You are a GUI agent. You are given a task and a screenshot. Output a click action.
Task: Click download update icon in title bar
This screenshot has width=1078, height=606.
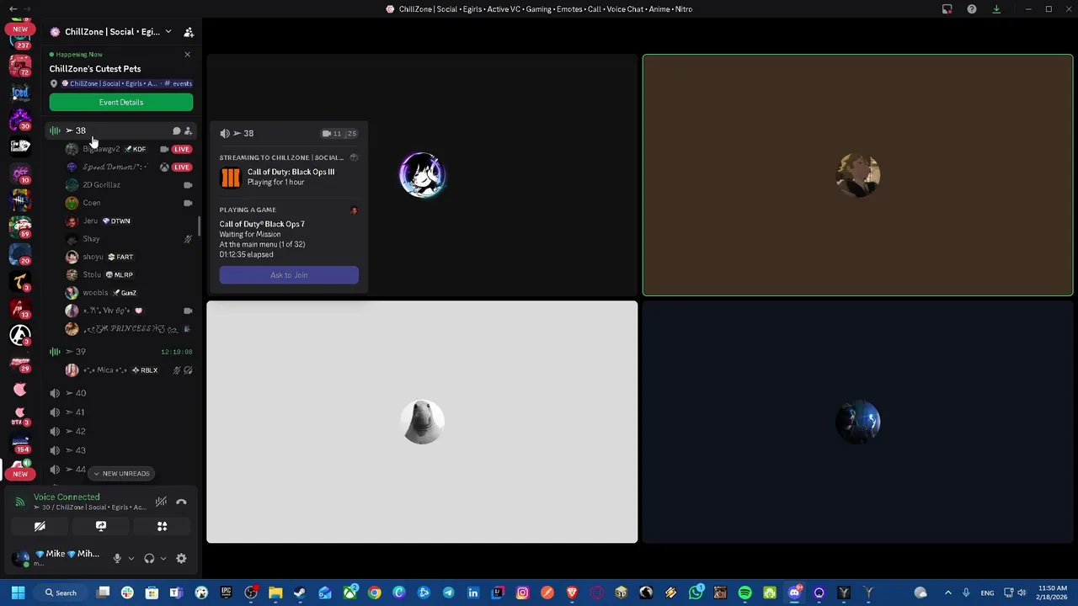tap(996, 9)
